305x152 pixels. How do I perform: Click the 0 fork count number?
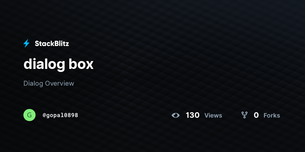pos(256,115)
